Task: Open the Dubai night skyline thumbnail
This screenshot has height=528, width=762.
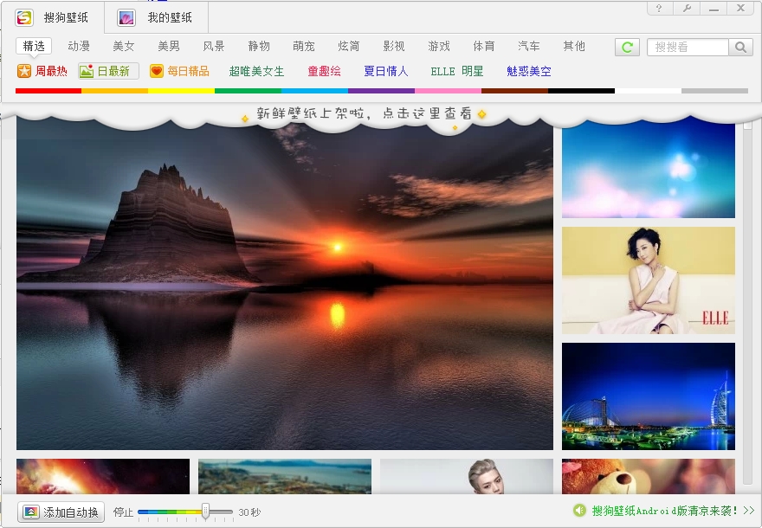Action: (x=649, y=396)
